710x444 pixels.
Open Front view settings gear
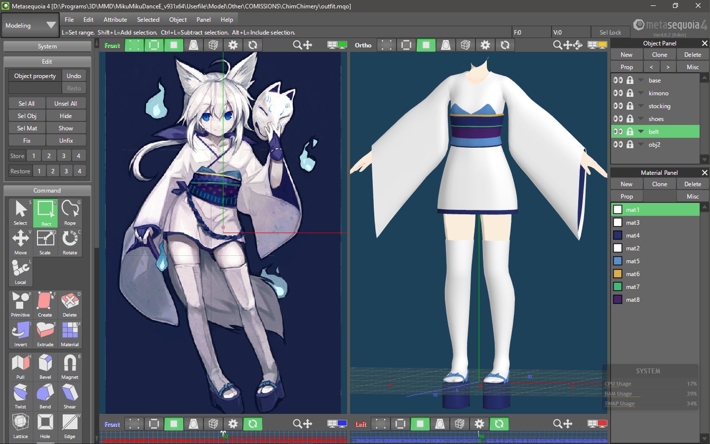pos(233,45)
